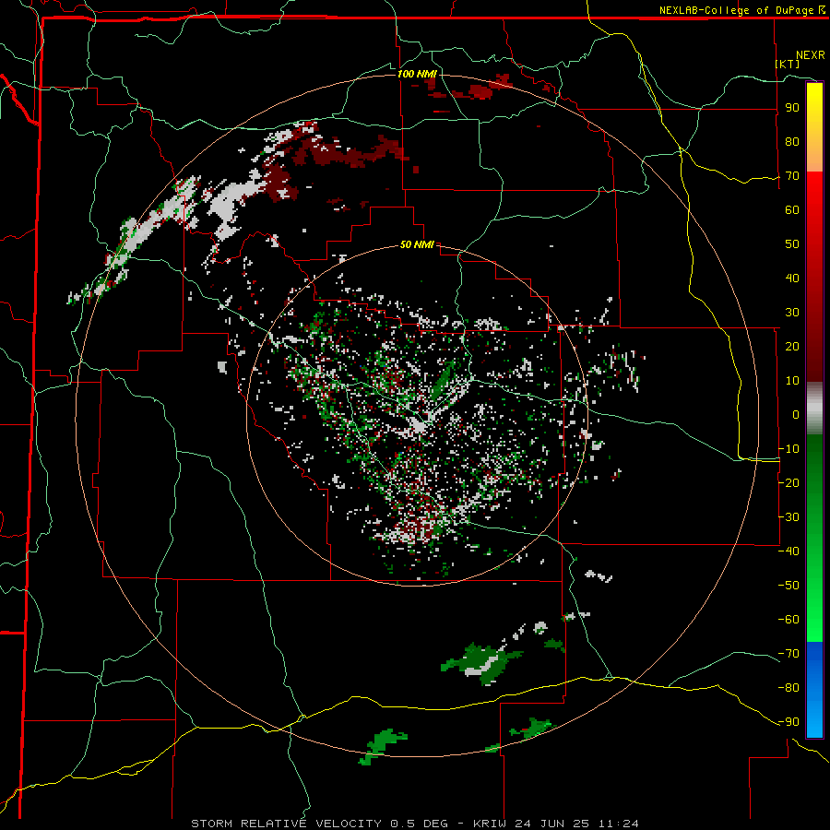Click the 100 NMI range ring label
The height and width of the screenshot is (830, 830).
(x=417, y=74)
